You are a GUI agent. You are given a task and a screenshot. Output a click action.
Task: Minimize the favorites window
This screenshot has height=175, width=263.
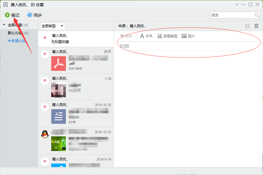(243, 5)
